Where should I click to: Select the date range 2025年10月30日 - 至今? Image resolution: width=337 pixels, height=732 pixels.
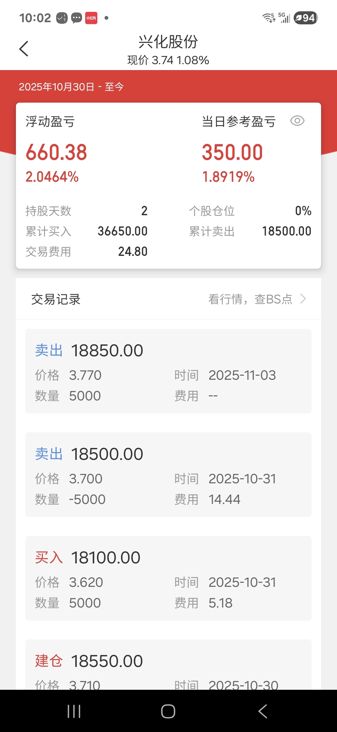click(71, 87)
